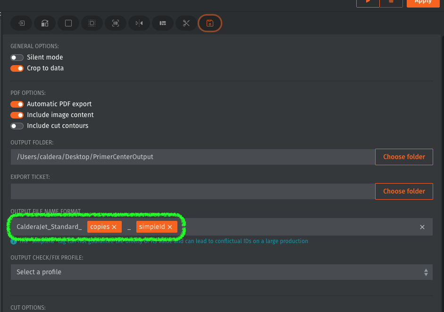The image size is (444, 312).
Task: Open the output check/fix profile selector
Action: 220,272
